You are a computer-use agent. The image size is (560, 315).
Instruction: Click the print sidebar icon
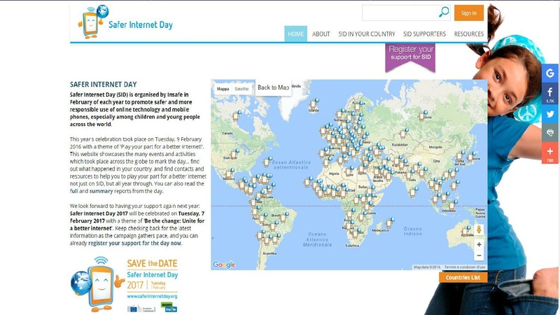[x=549, y=133]
